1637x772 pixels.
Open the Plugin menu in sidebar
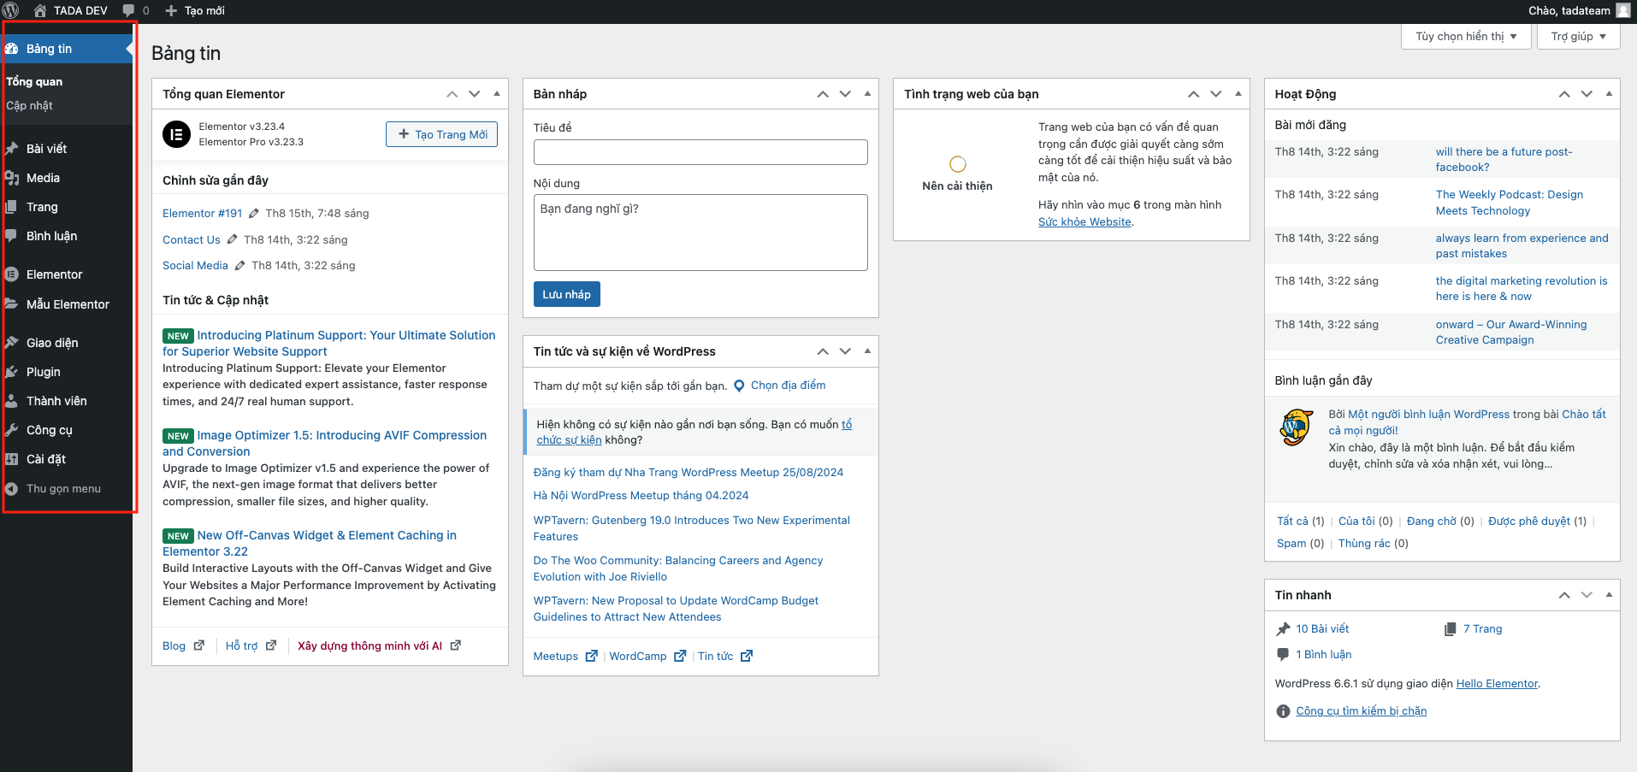43,372
